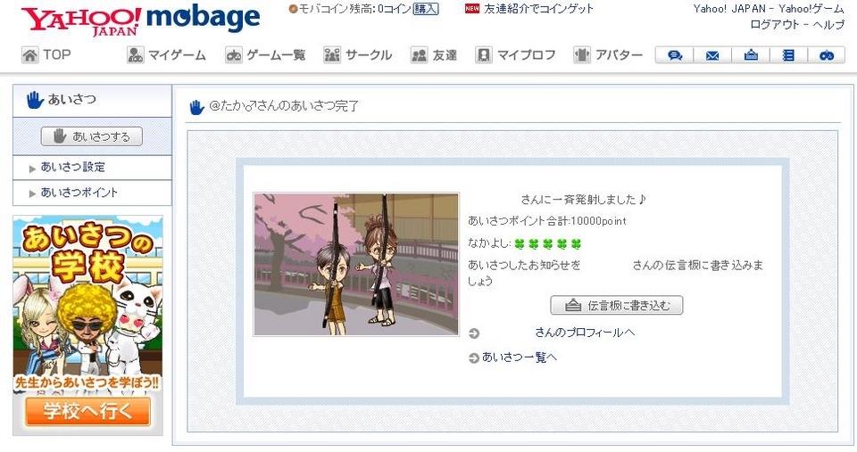Open the chat bubble icon in toolbar
857x452 pixels.
(675, 55)
